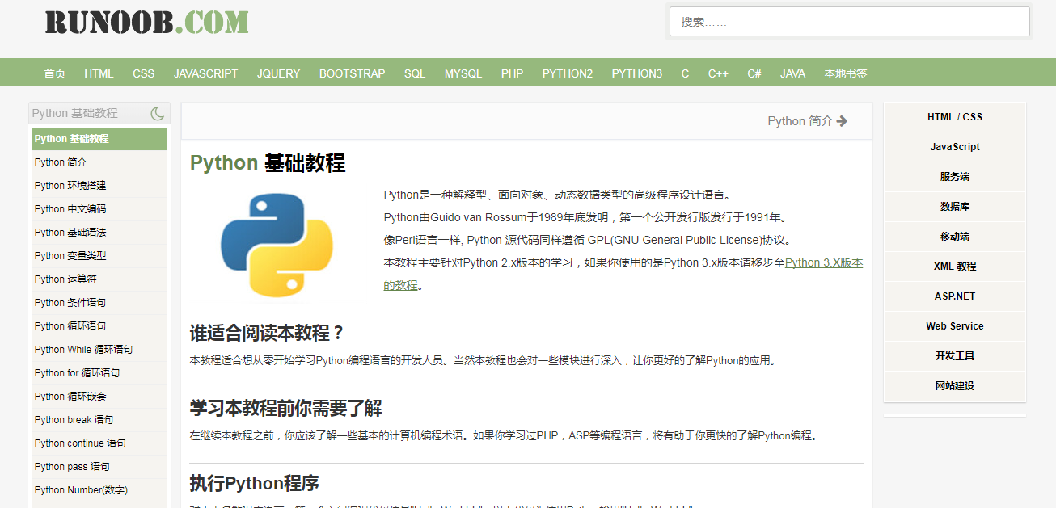Open Python 中文编码 in left sidebar
The image size is (1056, 508).
coord(99,209)
